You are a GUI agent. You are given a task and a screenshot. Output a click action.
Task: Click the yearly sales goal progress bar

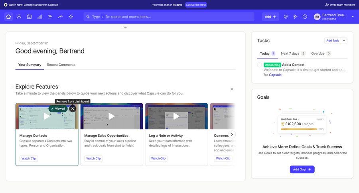point(298,129)
